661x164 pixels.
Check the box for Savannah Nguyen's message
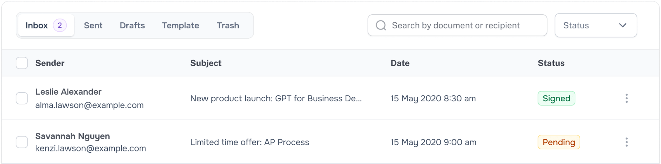(x=22, y=142)
